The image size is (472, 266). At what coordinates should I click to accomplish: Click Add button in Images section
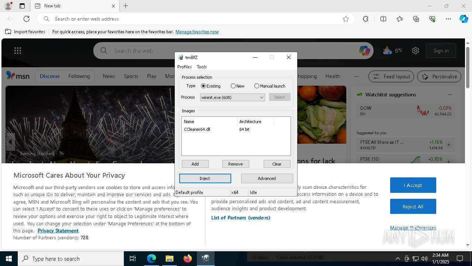[x=195, y=164]
